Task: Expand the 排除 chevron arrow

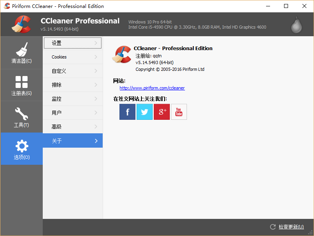Action: 96,85
